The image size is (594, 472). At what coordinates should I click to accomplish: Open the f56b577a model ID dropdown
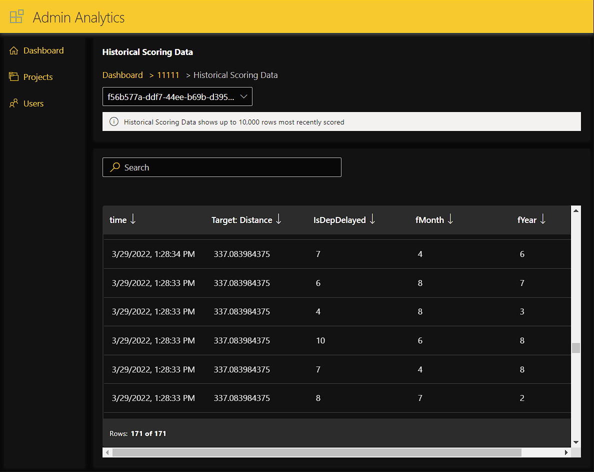177,97
